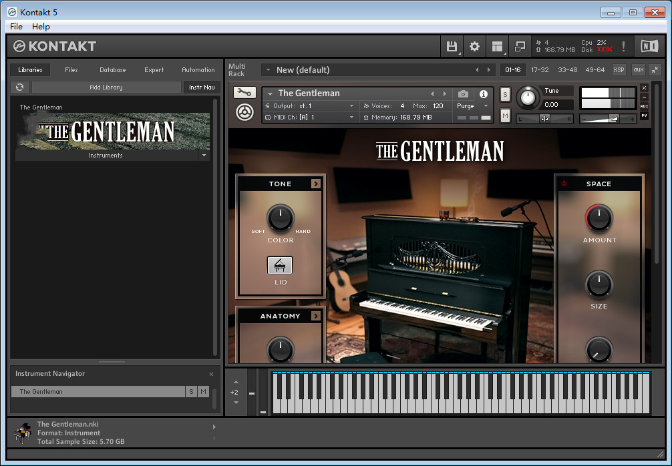Go to next multi with right arrow
Screen dimensions: 672x466
488,70
